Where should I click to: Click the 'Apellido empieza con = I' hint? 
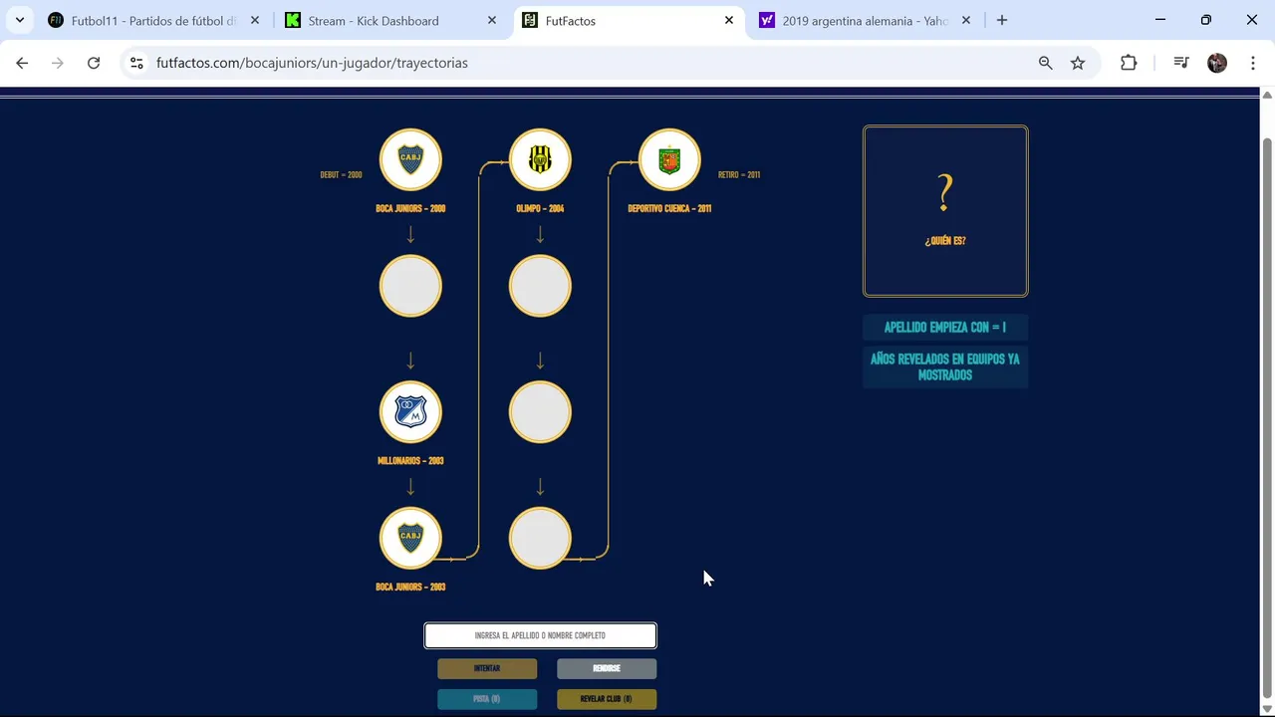(945, 328)
